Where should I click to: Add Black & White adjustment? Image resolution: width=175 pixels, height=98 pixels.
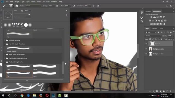click(156, 21)
